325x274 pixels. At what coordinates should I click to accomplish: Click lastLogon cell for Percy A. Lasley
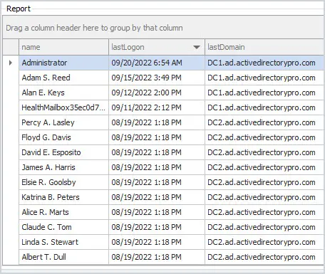(x=157, y=122)
